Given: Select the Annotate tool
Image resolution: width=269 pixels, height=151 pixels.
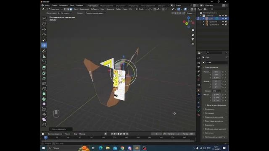Looking at the screenshot, I should tap(44, 51).
